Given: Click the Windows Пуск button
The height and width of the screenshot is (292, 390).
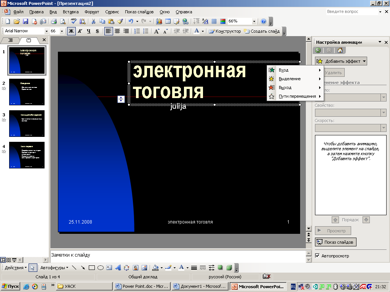Looking at the screenshot, I should coord(10,286).
